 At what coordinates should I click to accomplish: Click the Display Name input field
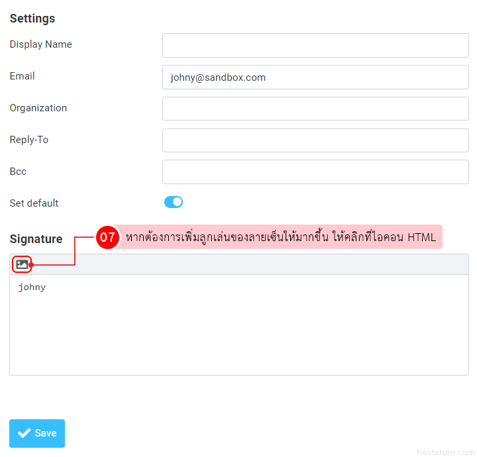[x=315, y=45]
